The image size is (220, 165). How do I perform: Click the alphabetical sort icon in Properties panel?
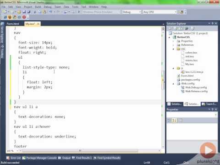tap(174, 121)
